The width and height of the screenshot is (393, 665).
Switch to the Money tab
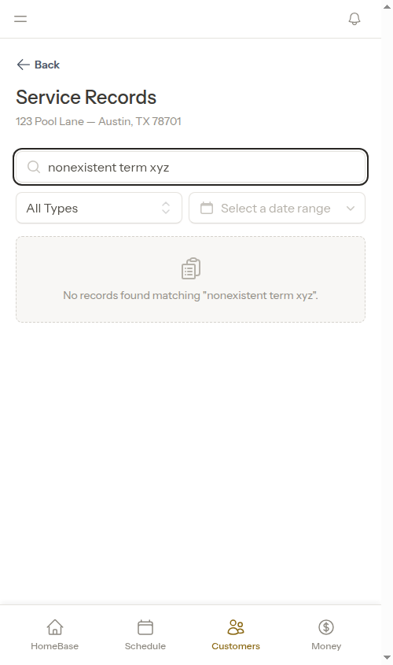click(326, 635)
